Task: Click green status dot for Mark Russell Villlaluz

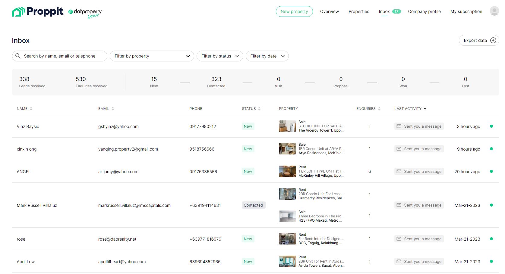Action: [491, 205]
